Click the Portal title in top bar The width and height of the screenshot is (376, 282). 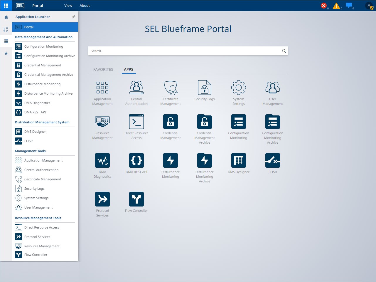(38, 6)
